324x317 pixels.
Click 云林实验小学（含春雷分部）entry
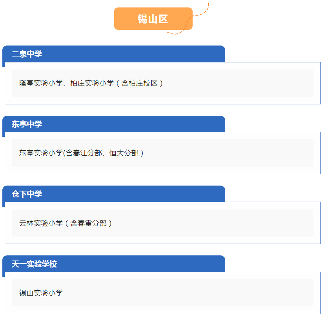[x=66, y=223]
